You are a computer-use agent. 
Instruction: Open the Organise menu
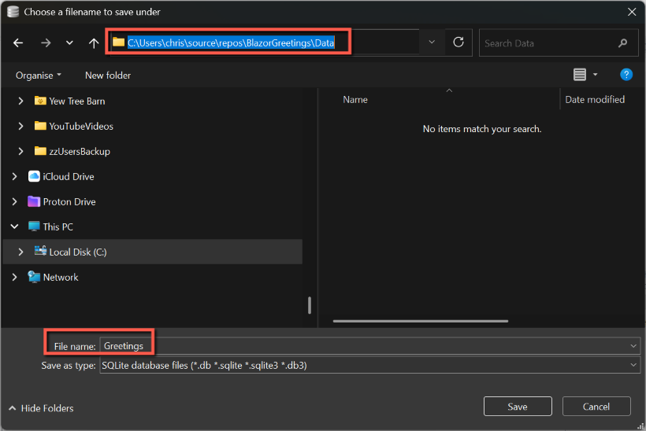point(39,76)
